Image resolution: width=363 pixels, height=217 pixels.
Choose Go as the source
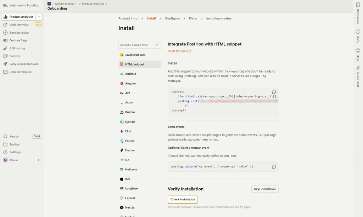click(140, 160)
